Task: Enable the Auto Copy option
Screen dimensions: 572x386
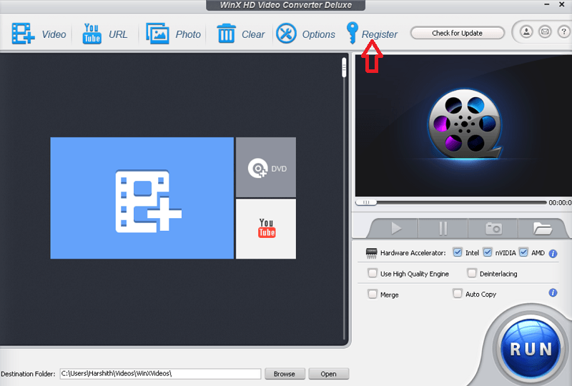Action: pos(458,293)
